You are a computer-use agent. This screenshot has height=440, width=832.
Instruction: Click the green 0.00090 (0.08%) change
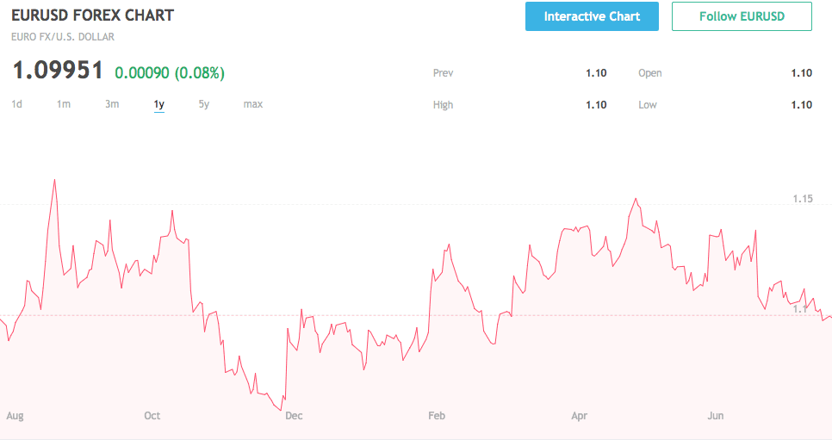tap(170, 73)
